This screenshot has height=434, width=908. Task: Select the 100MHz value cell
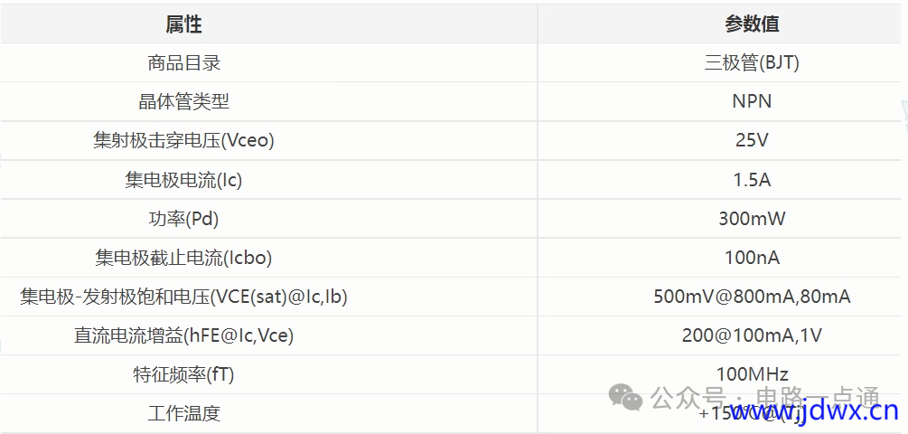pos(752,374)
